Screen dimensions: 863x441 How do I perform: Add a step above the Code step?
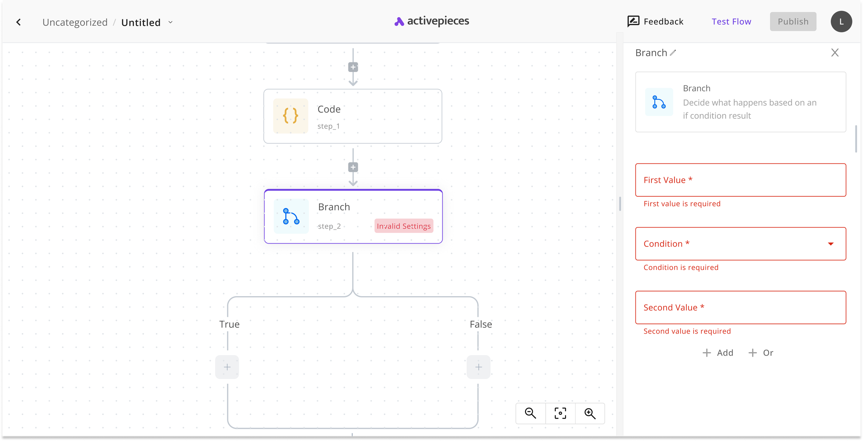(x=353, y=67)
